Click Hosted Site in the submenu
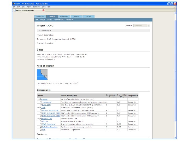Viewport: 188px width, 141px height. 69,20
